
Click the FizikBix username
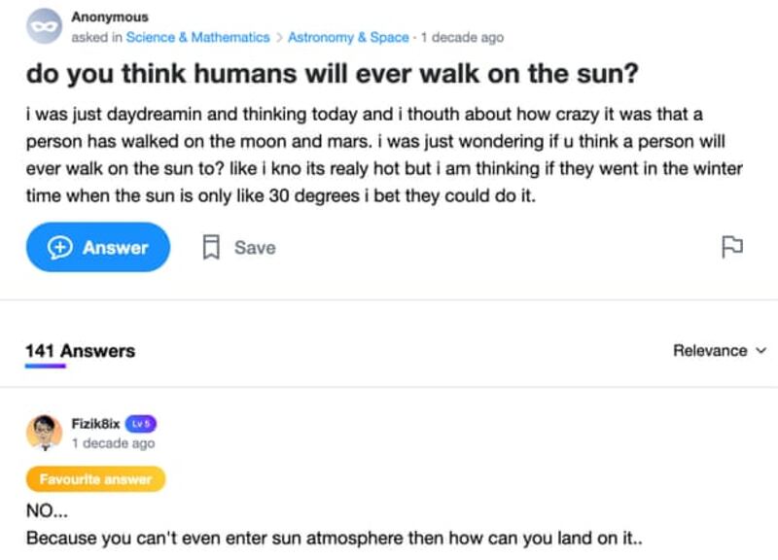[x=94, y=424]
